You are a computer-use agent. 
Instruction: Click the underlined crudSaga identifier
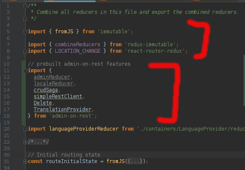pyautogui.click(x=46, y=90)
